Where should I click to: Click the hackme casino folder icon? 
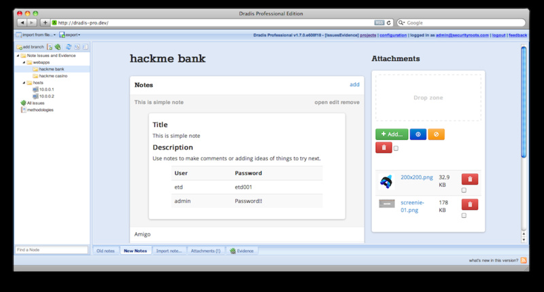pos(35,76)
